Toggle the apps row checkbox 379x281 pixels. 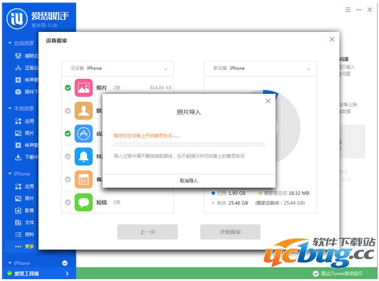pyautogui.click(x=68, y=133)
